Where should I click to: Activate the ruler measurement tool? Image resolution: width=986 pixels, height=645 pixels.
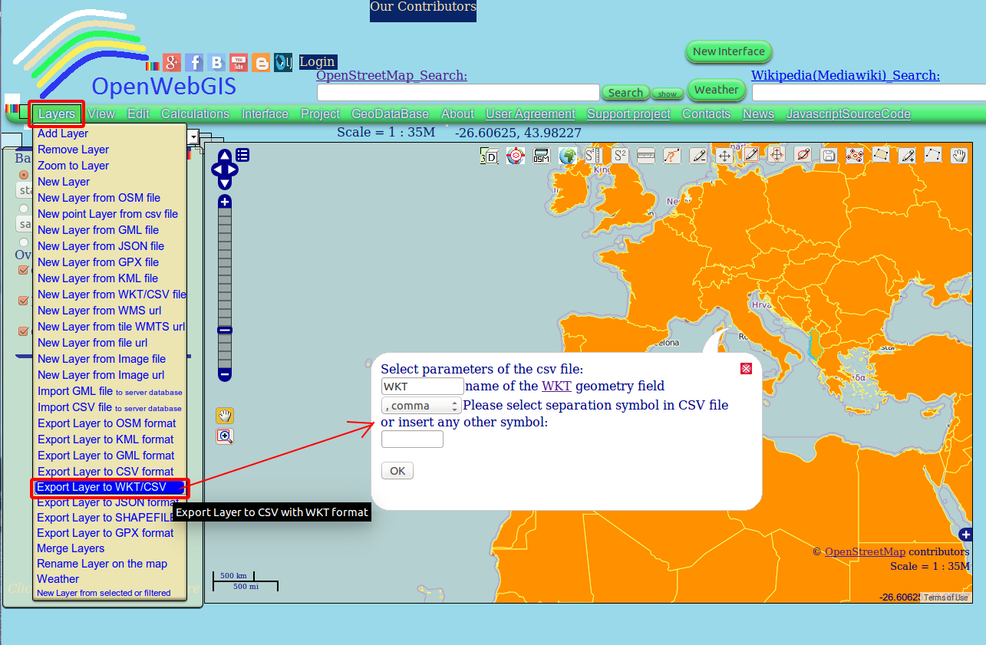(x=645, y=156)
